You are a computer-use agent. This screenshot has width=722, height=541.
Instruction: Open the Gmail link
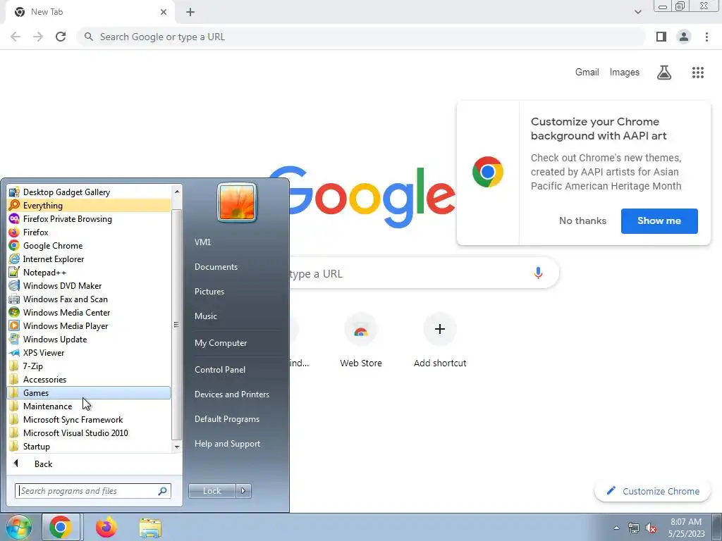tap(587, 73)
